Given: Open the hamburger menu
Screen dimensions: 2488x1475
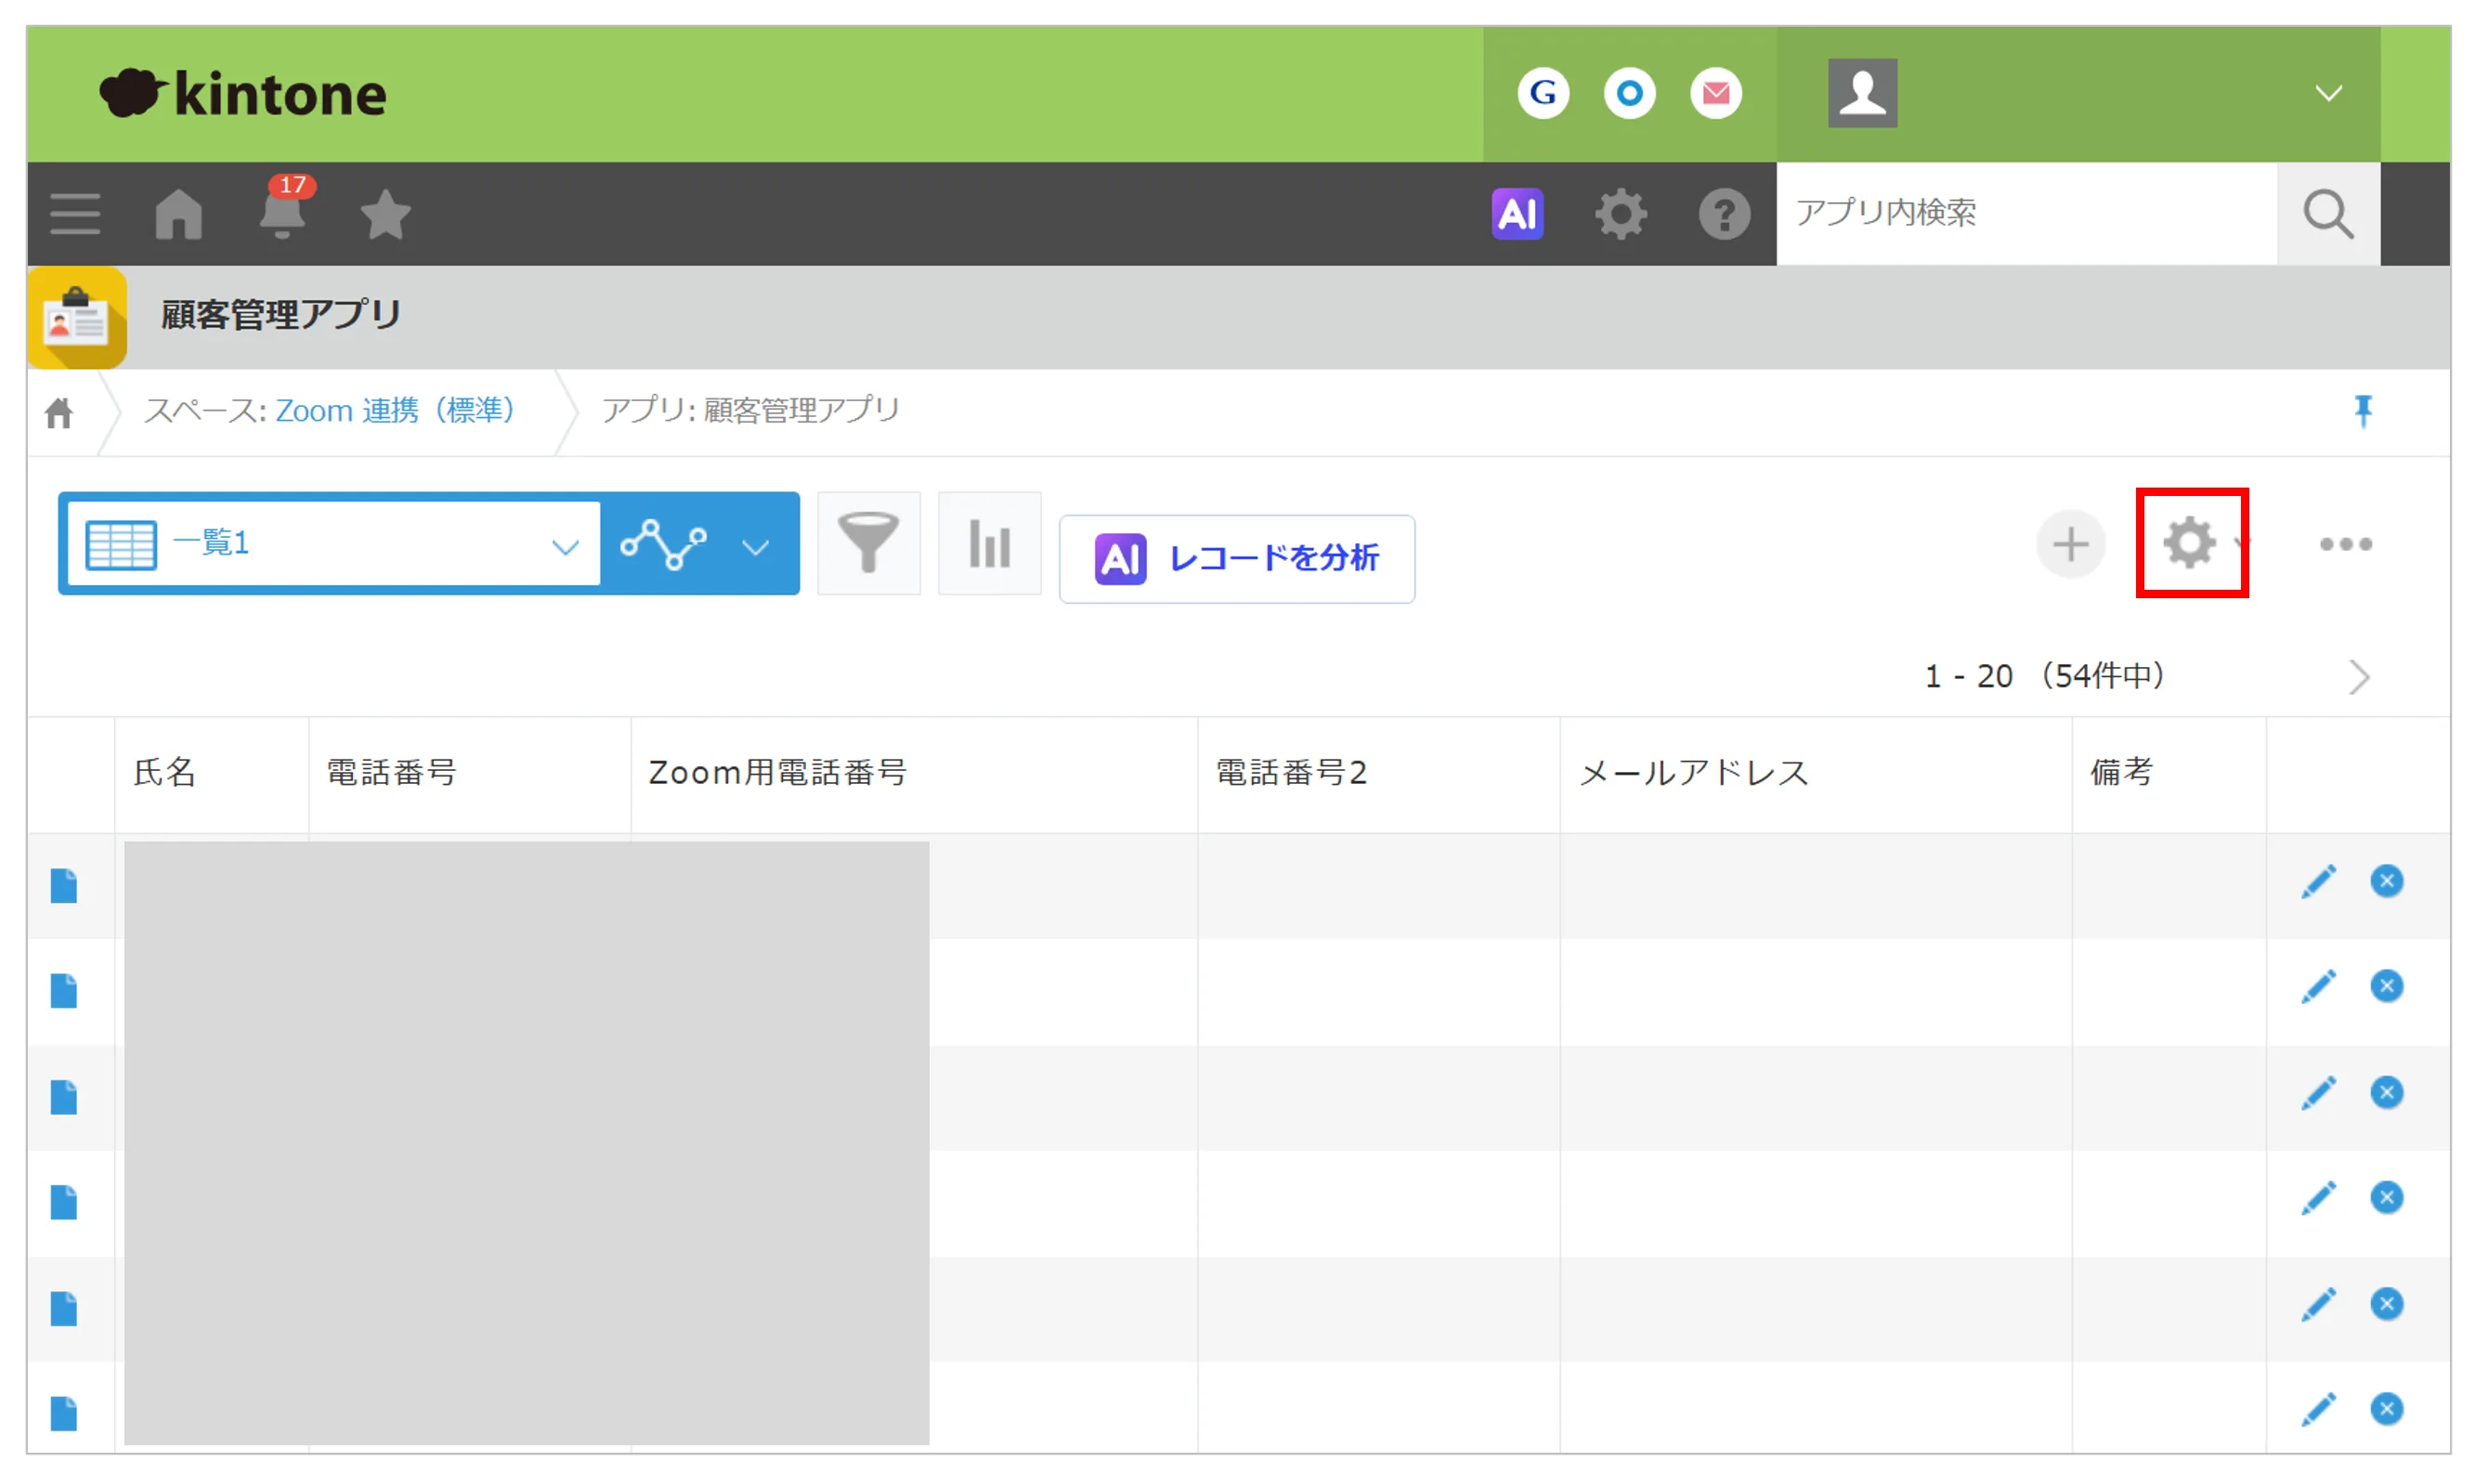Looking at the screenshot, I should pyautogui.click(x=75, y=214).
